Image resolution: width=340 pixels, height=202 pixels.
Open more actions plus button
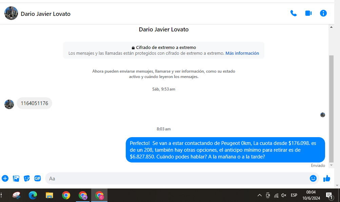click(x=5, y=178)
